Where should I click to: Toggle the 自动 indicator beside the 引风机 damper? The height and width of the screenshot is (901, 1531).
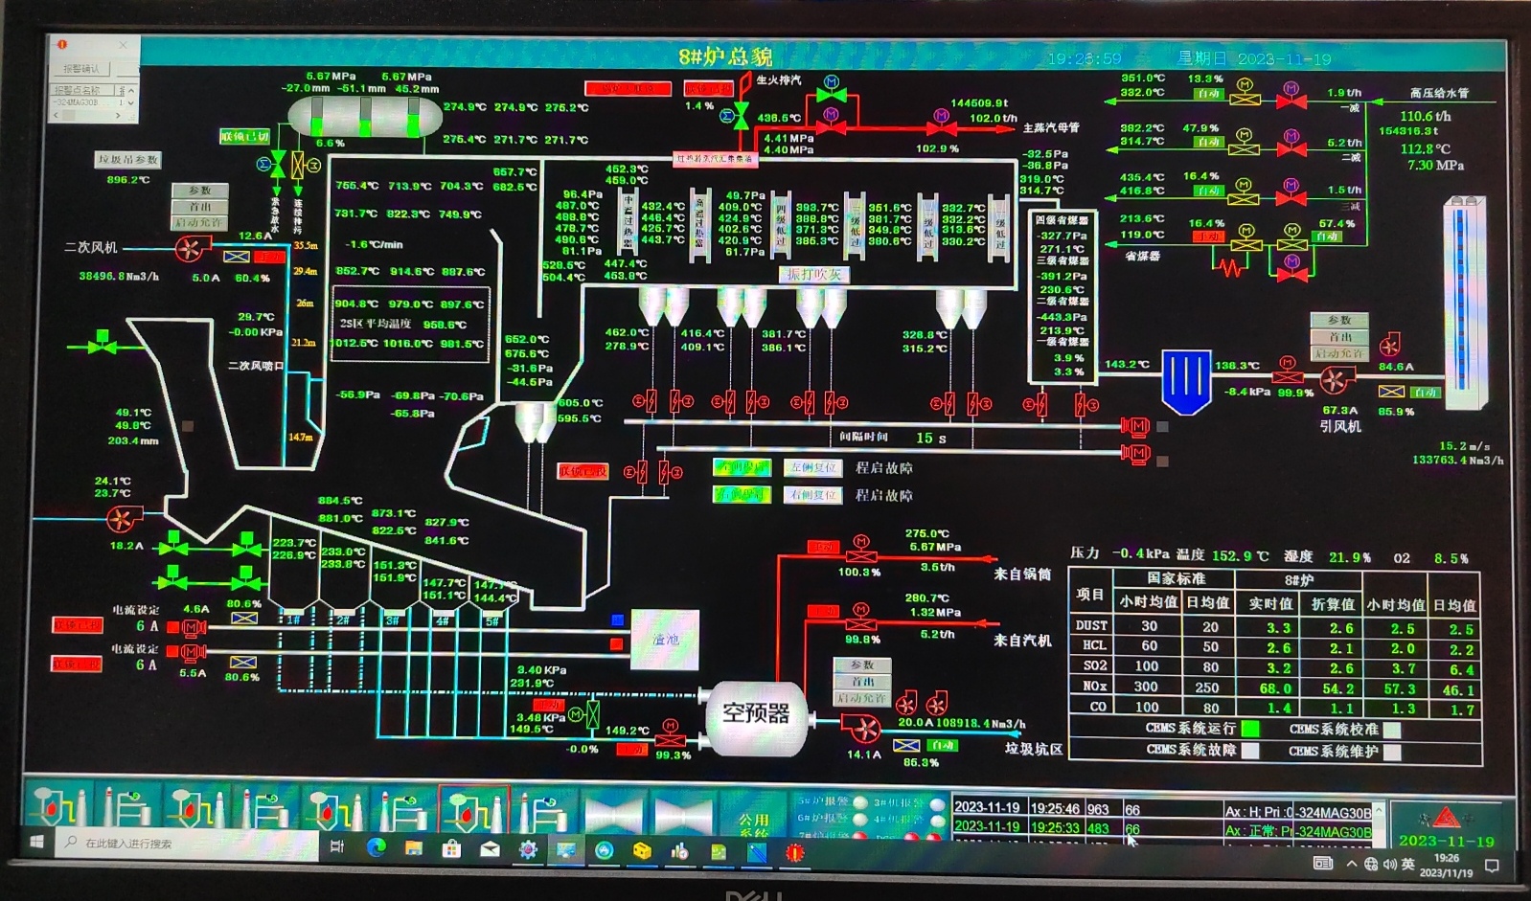tap(1425, 392)
